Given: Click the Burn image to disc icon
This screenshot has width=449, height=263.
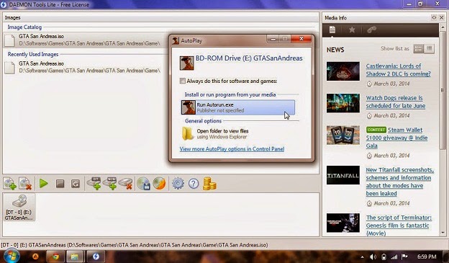Looking at the screenshot, I should (x=159, y=184).
